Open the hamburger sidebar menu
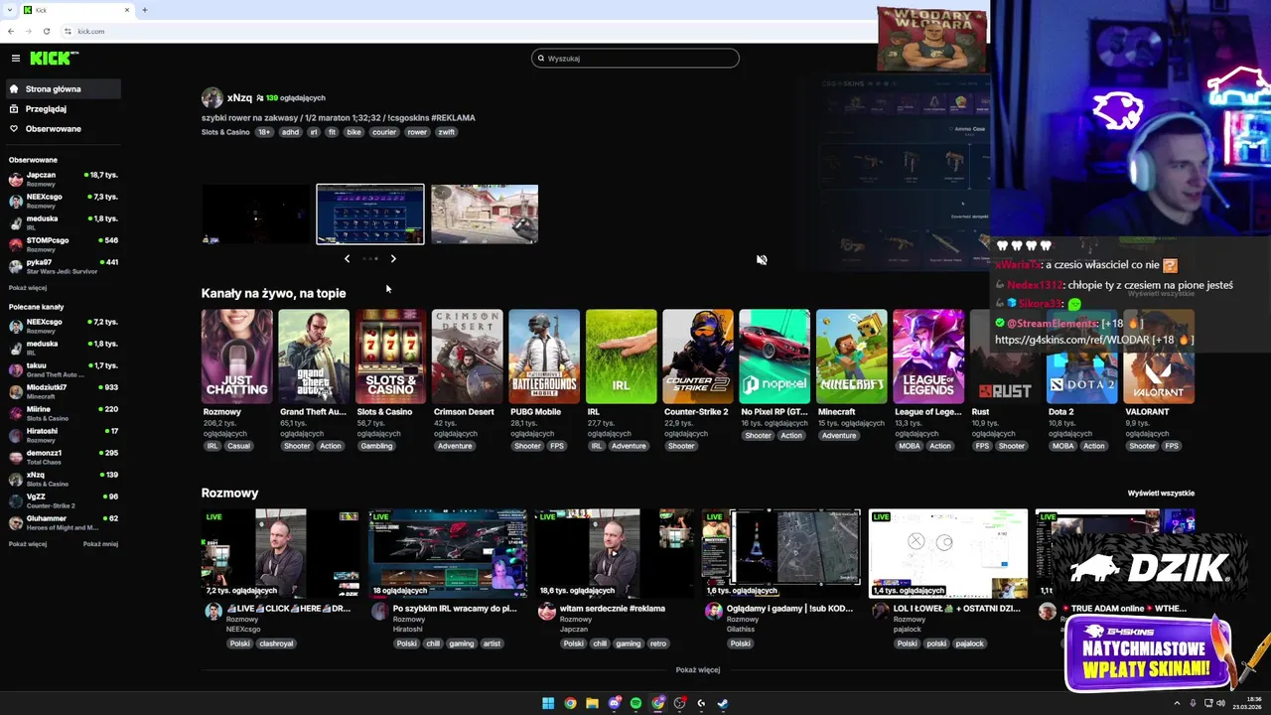 point(15,59)
